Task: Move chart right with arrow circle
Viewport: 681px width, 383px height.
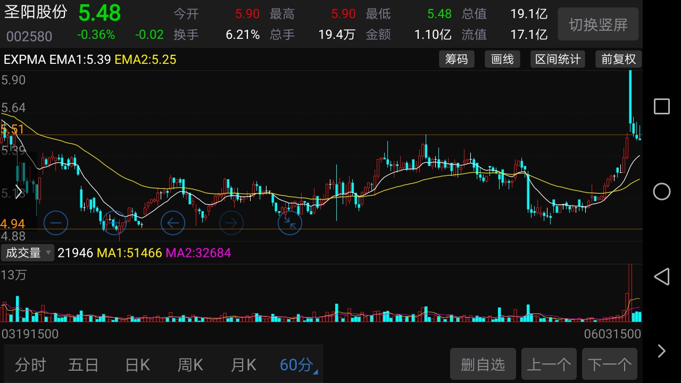Action: pos(231,223)
